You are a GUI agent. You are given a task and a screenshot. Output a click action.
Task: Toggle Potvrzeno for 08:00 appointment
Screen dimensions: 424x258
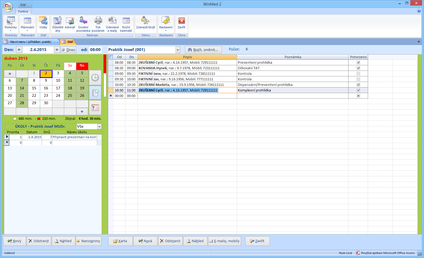point(358,63)
